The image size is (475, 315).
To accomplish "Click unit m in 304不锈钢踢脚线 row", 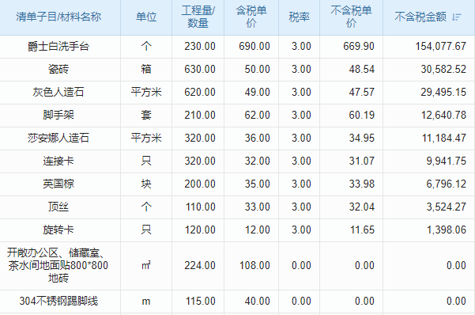I will click(x=146, y=302).
